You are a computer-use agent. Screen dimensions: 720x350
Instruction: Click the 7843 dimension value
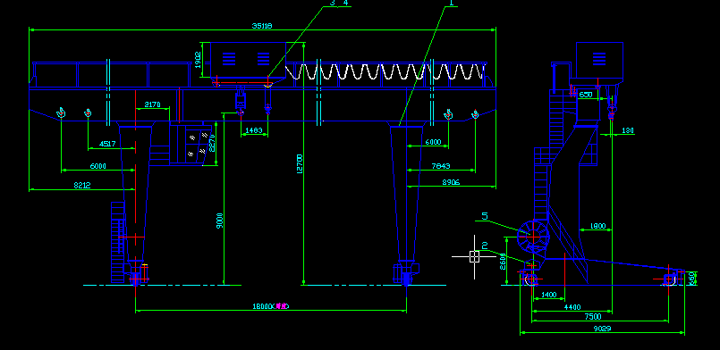tap(441, 166)
